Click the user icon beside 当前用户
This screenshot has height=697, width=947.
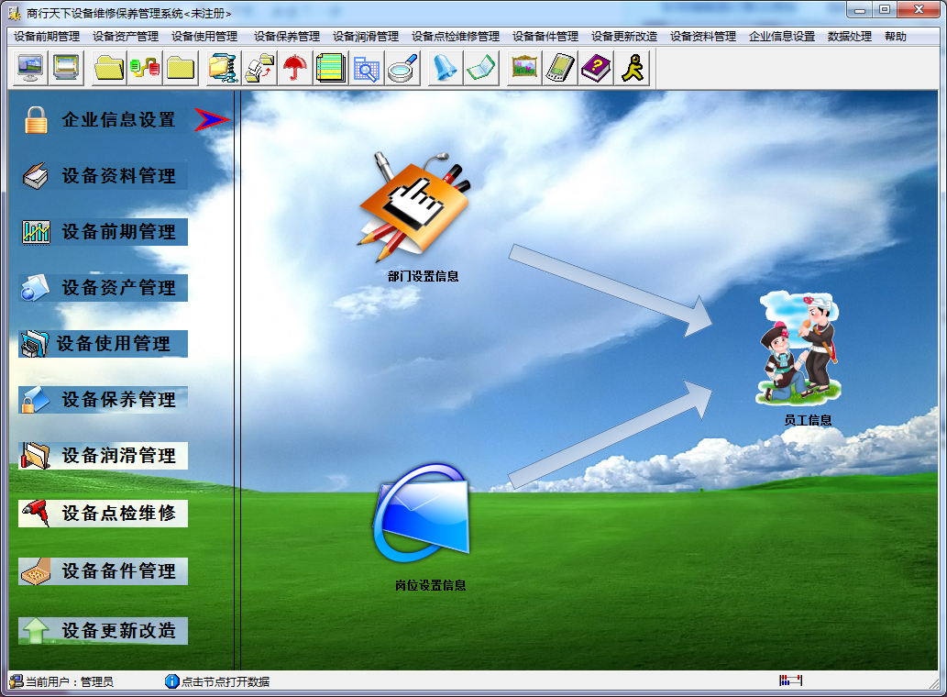pyautogui.click(x=17, y=681)
